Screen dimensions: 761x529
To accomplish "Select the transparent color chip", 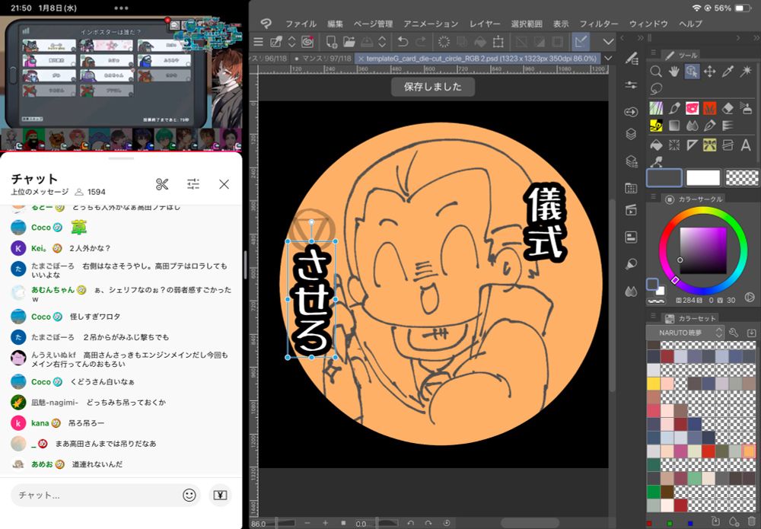I will [x=741, y=177].
